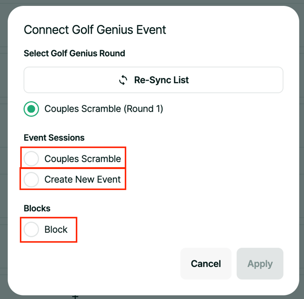Click the "Create New Event" label text

(x=83, y=179)
